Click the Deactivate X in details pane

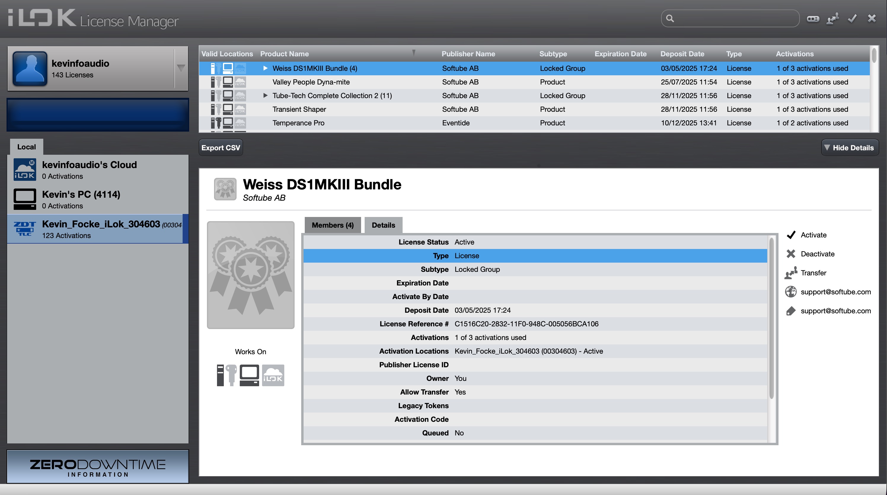tap(791, 254)
